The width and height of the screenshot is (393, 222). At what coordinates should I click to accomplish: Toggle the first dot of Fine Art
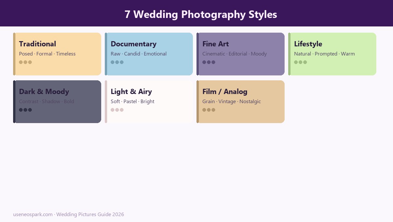click(x=204, y=62)
